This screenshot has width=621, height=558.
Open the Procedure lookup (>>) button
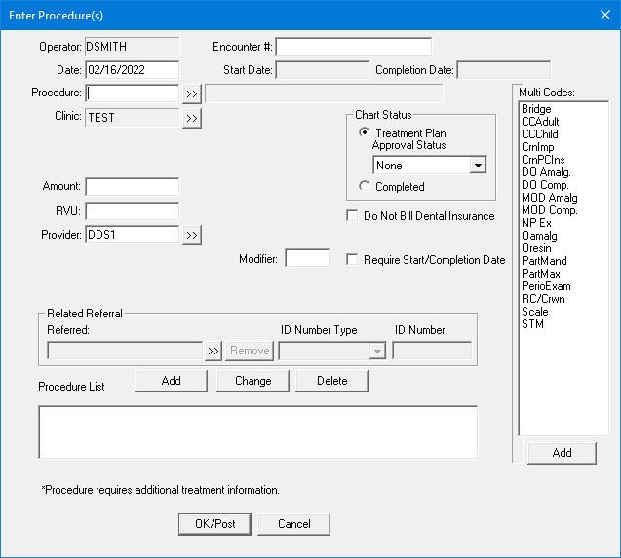click(x=191, y=93)
